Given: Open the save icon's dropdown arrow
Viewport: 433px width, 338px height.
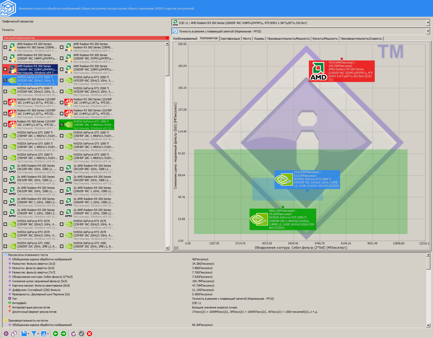Looking at the screenshot, I should pos(29,334).
